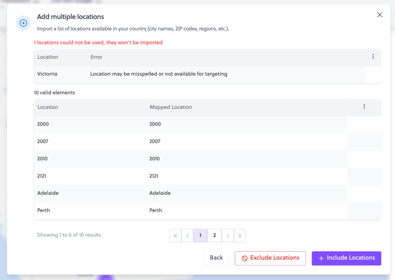Image resolution: width=395 pixels, height=280 pixels.
Task: Open valid elements table three-dot menu
Action: click(x=364, y=107)
